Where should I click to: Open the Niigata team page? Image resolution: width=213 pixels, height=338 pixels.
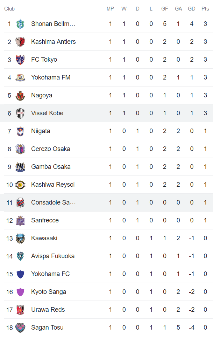point(41,131)
